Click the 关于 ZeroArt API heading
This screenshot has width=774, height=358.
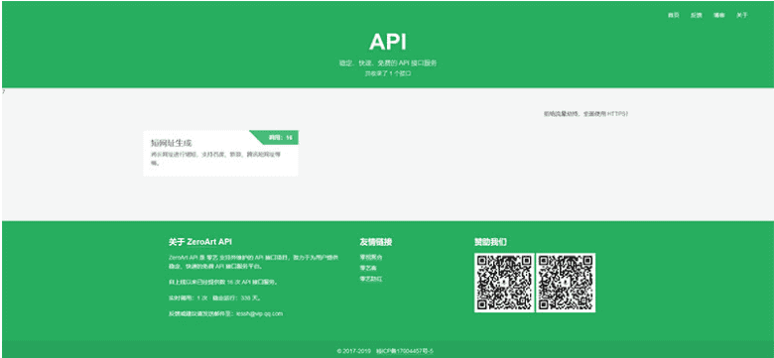[x=199, y=242]
